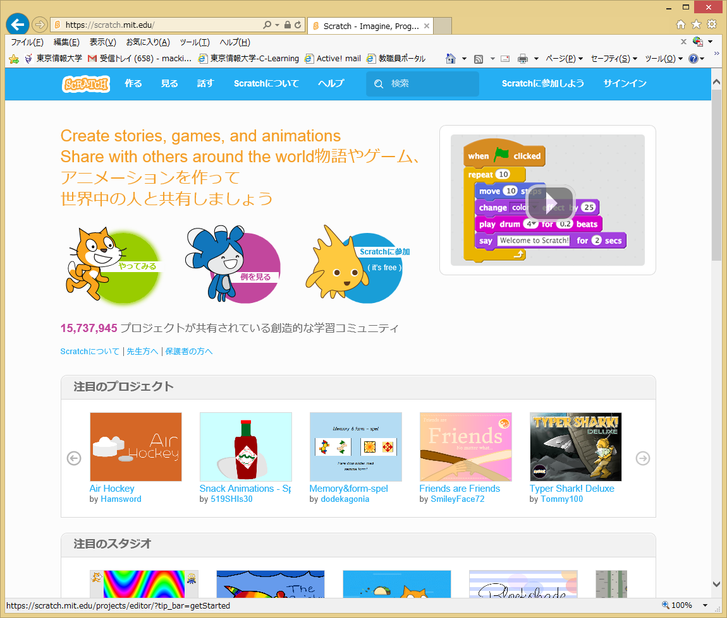Screen dimensions: 727x618
Task: Click サインイン link
Action: click(x=625, y=84)
